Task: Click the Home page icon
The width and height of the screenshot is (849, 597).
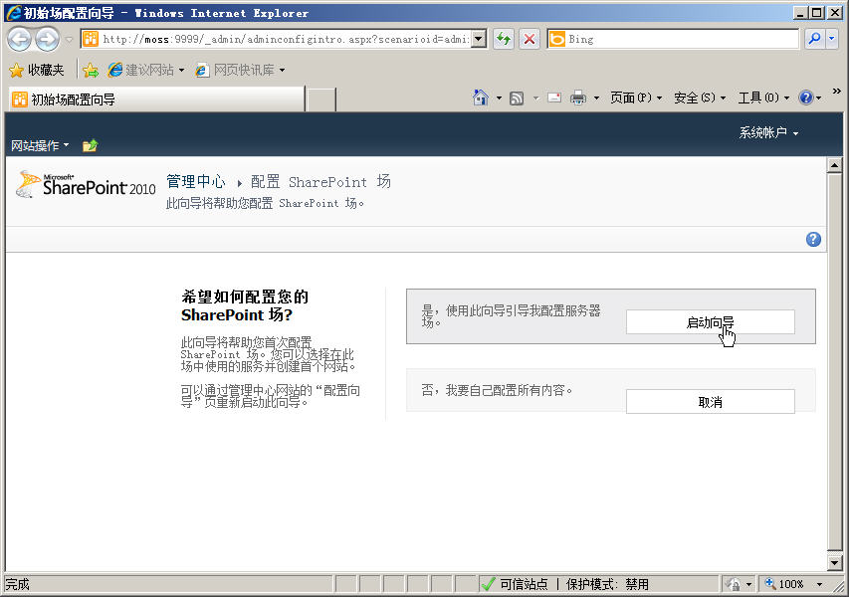Action: coord(481,98)
